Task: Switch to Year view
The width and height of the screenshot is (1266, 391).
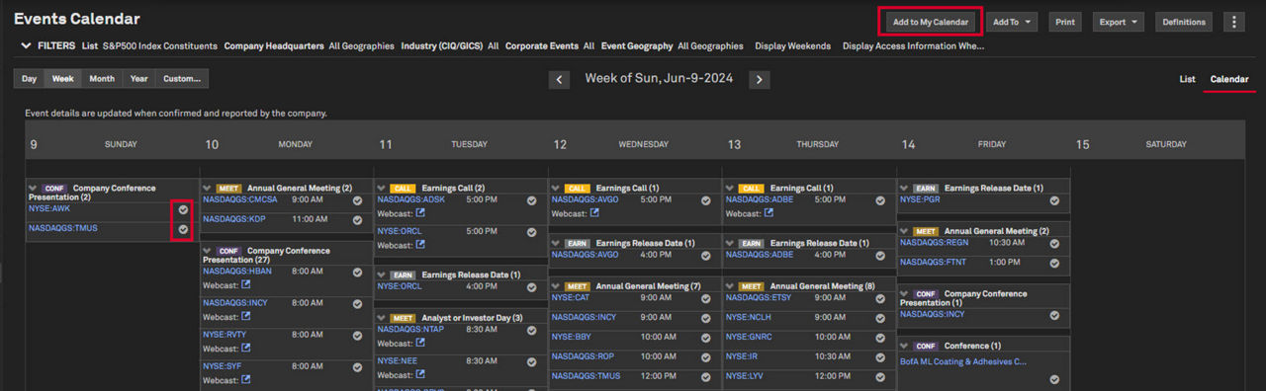Action: click(x=139, y=79)
